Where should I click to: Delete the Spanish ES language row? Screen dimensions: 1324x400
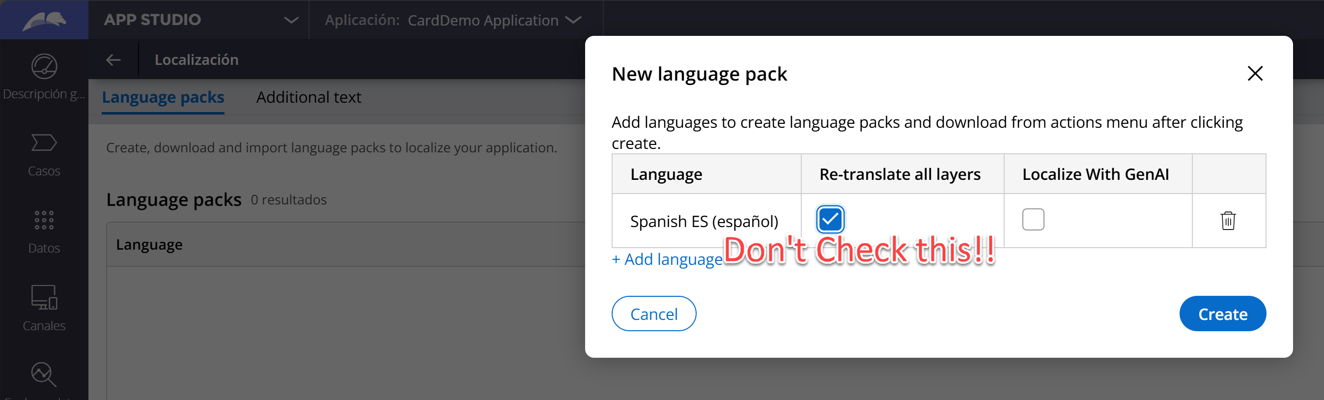coord(1228,221)
